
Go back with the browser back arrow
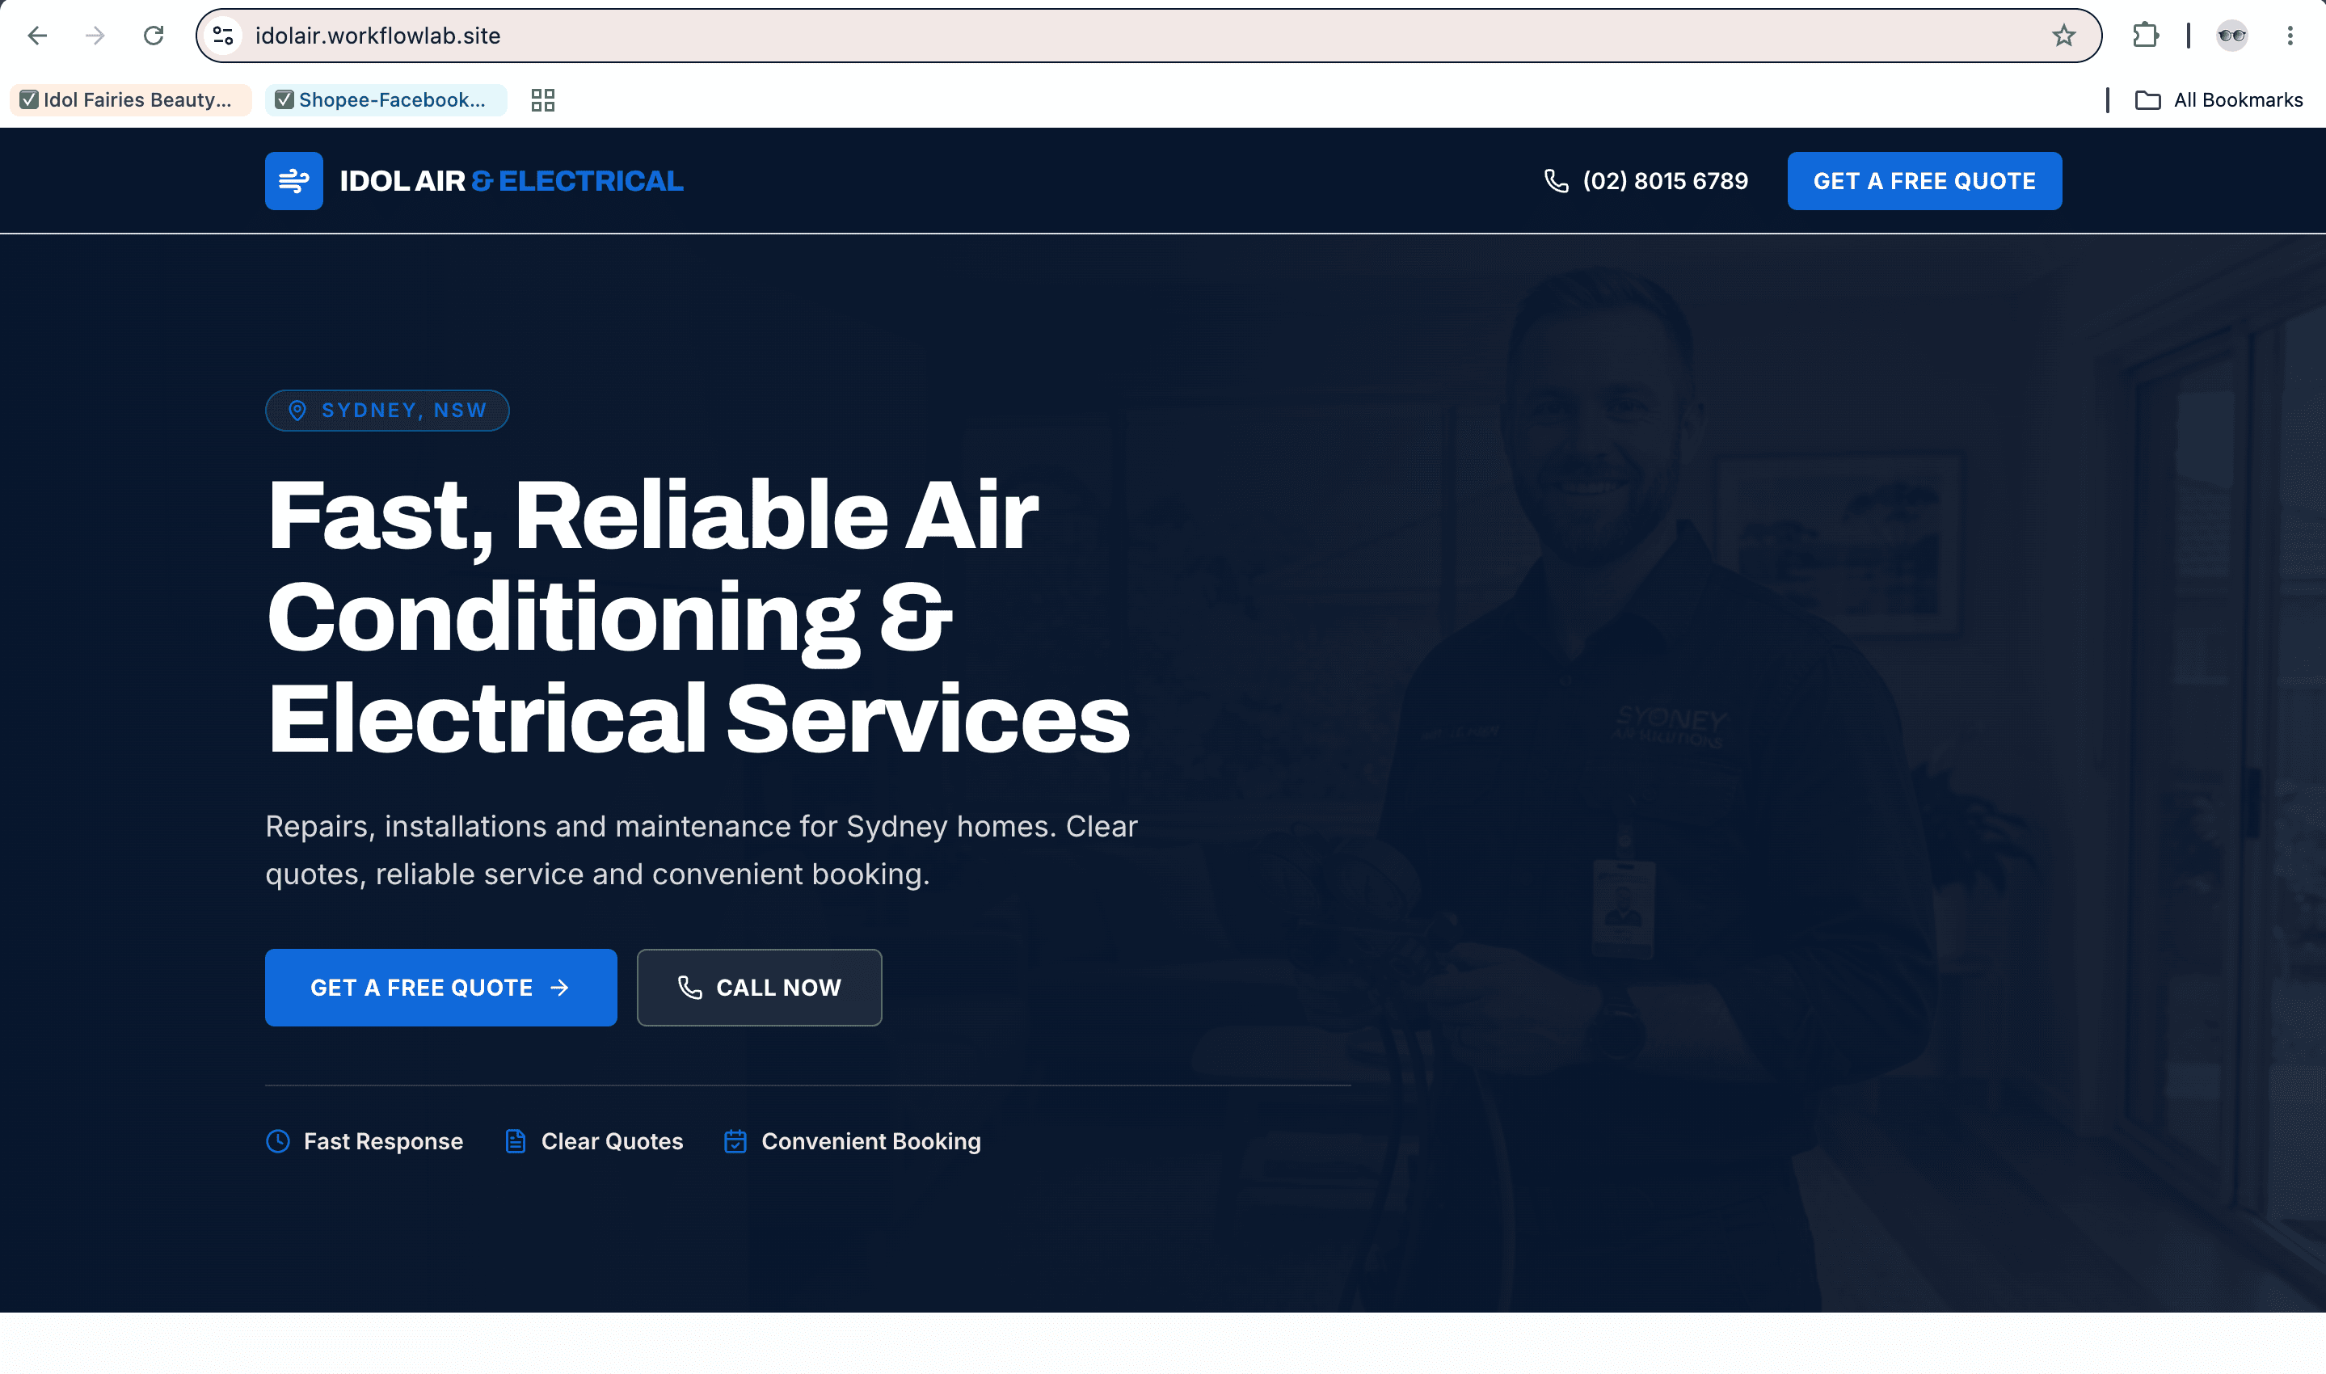[x=37, y=36]
